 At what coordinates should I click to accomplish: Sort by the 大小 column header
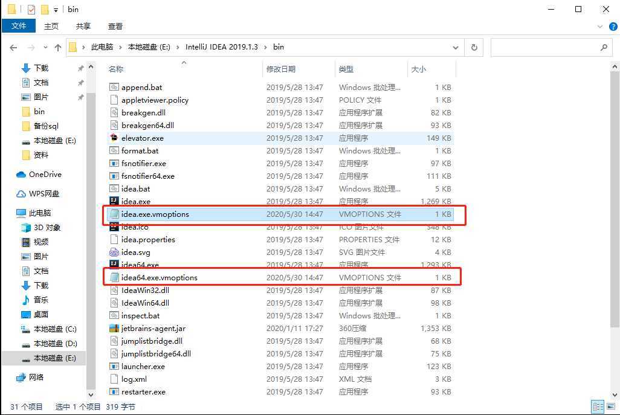click(x=431, y=69)
